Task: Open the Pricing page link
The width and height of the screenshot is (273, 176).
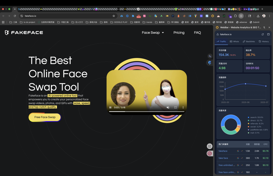Action: [179, 33]
